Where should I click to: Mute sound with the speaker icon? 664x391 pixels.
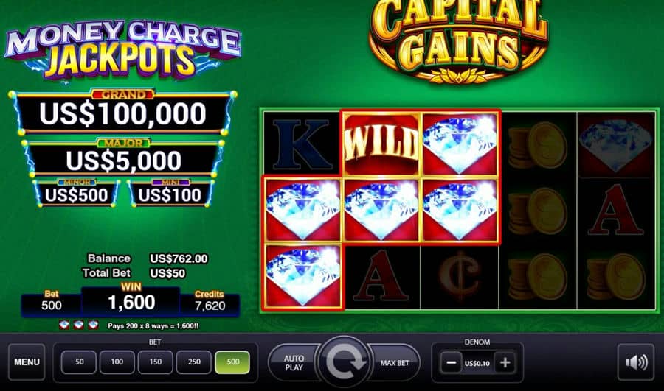[636, 362]
